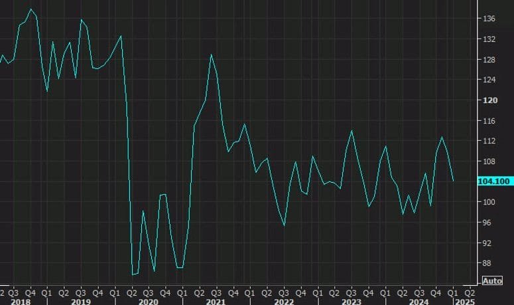Click the 2021 year label

pos(216,301)
